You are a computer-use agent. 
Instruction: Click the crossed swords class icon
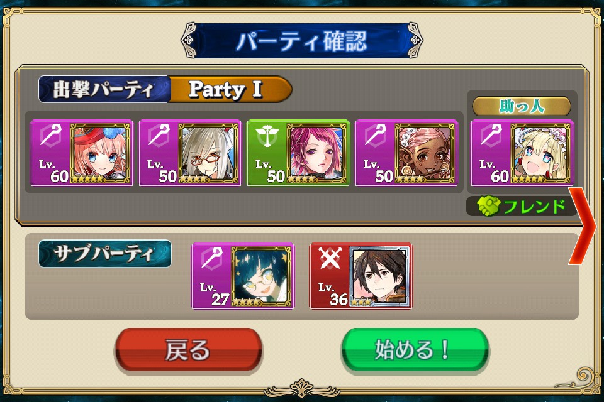click(330, 258)
